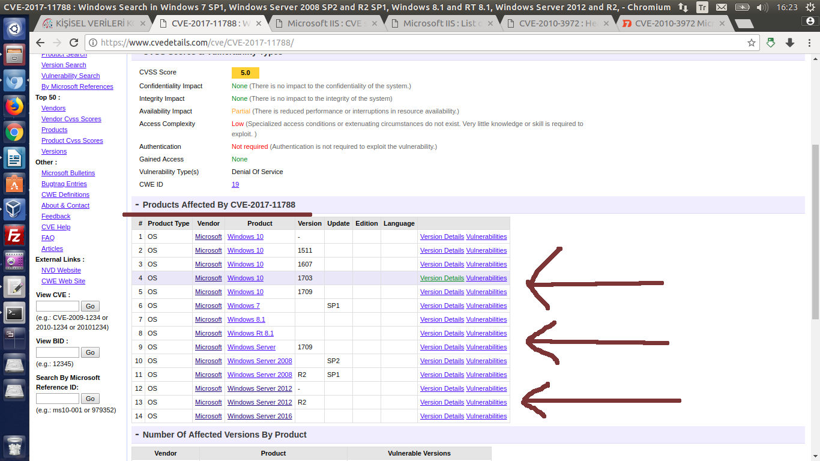Open the CWE ID 19 link

[x=235, y=184]
